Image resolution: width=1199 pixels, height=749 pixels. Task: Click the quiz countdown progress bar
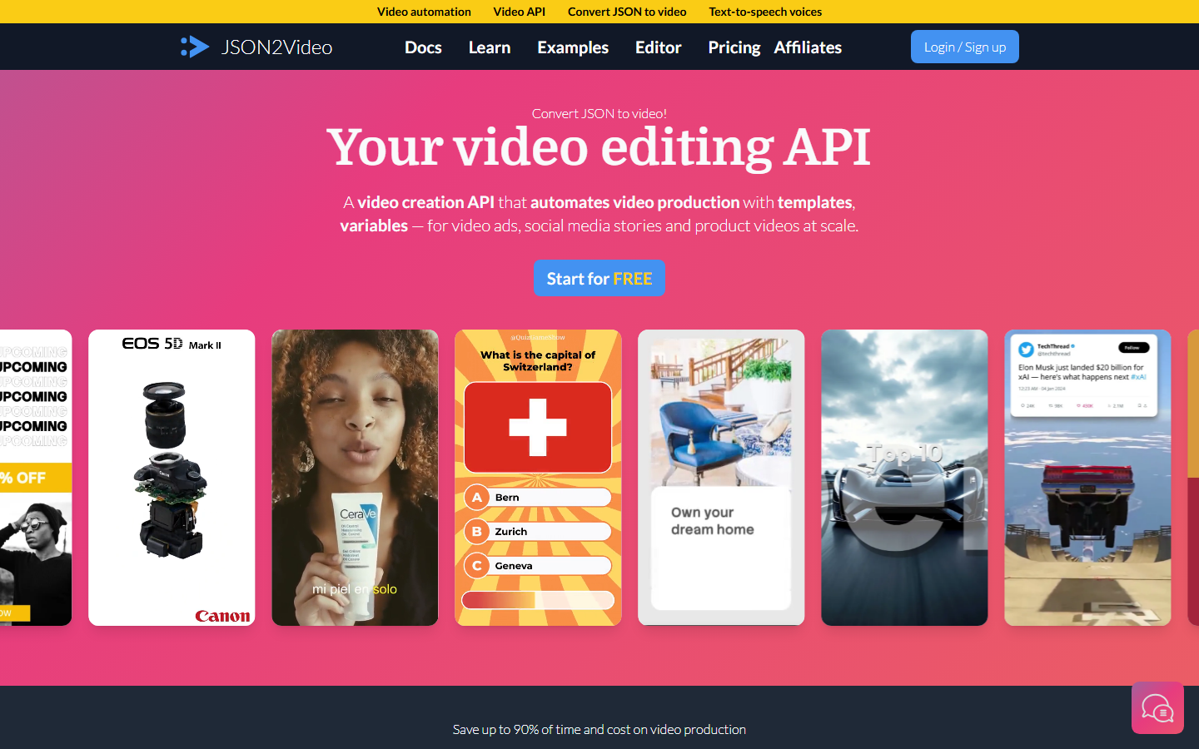pos(538,600)
